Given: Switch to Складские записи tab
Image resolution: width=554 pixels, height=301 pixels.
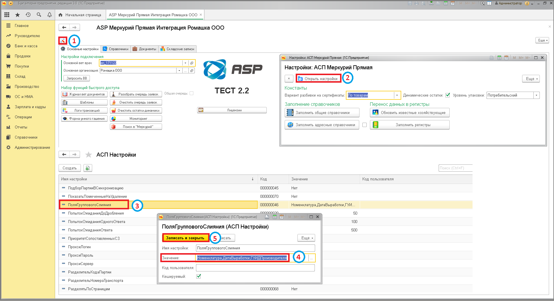Looking at the screenshot, I should pyautogui.click(x=177, y=49).
